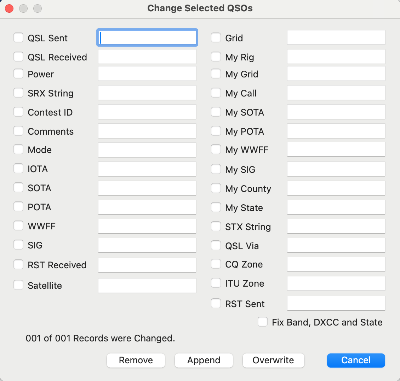Check the Grid option
This screenshot has height=381, width=400.
216,37
